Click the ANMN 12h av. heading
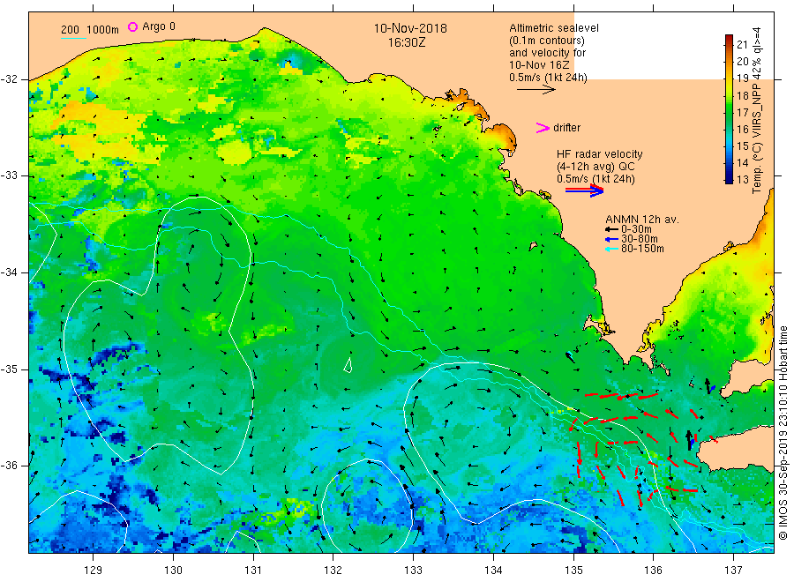 642,220
